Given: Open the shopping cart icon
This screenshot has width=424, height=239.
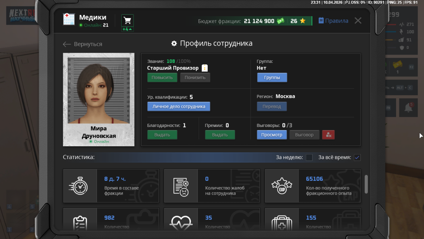Looking at the screenshot, I should 127,19.
